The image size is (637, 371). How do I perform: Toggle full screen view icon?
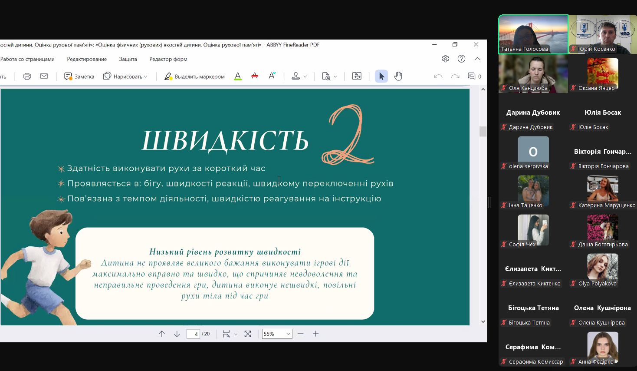click(248, 334)
